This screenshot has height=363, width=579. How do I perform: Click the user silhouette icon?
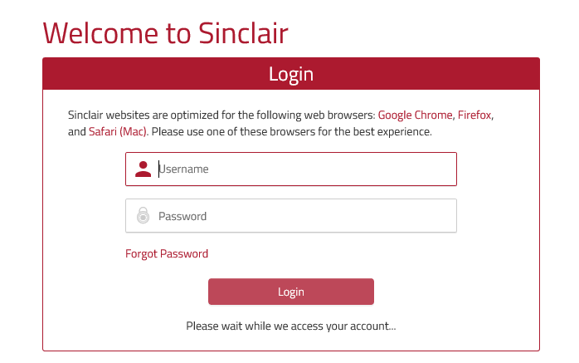(143, 169)
